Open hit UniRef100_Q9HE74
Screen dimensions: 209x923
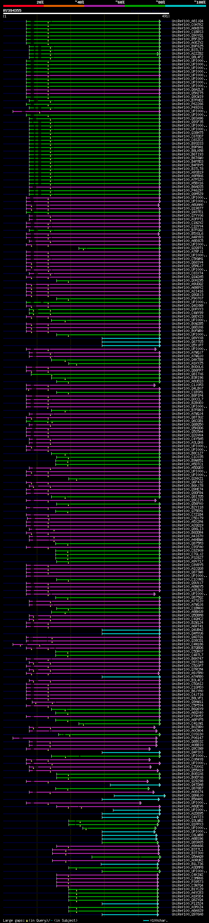point(187,489)
